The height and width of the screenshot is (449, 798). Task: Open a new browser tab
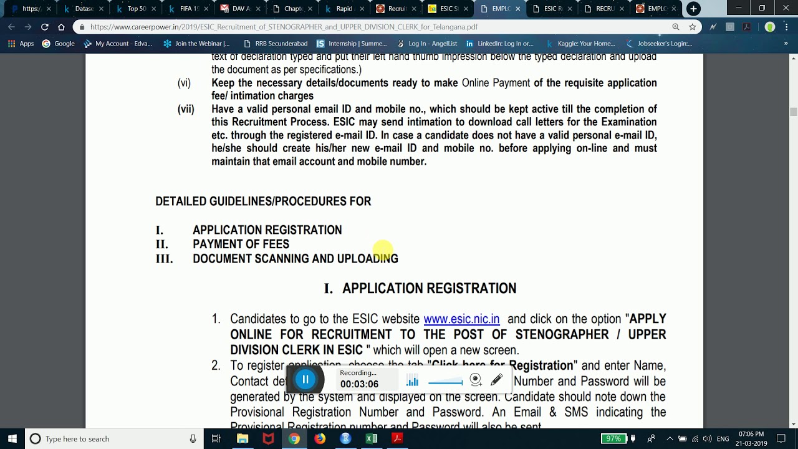[x=693, y=9]
